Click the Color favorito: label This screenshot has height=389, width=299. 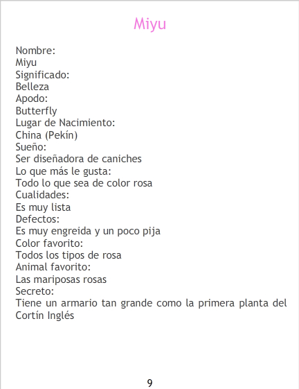[49, 243]
